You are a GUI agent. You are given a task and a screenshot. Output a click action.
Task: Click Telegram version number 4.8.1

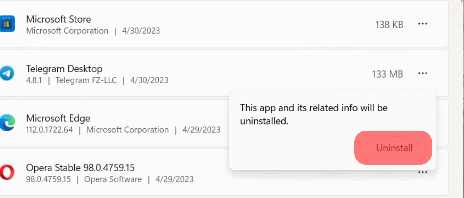tap(34, 80)
